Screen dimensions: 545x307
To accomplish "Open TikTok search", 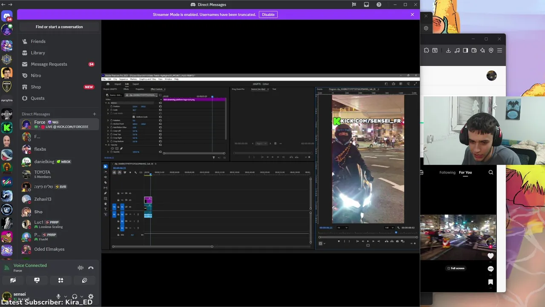I will pyautogui.click(x=491, y=172).
